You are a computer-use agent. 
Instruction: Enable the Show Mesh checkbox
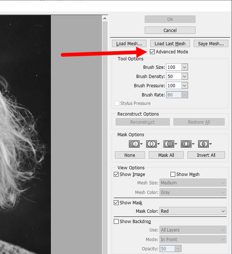(x=173, y=174)
